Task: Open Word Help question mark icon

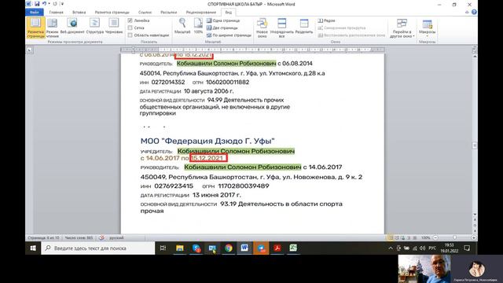Action: pyautogui.click(x=474, y=13)
